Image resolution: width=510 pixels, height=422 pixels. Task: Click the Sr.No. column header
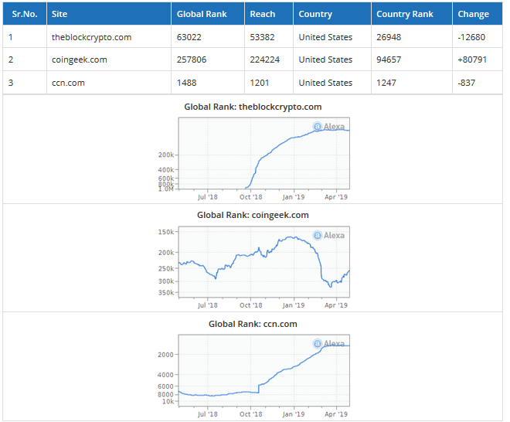(25, 14)
